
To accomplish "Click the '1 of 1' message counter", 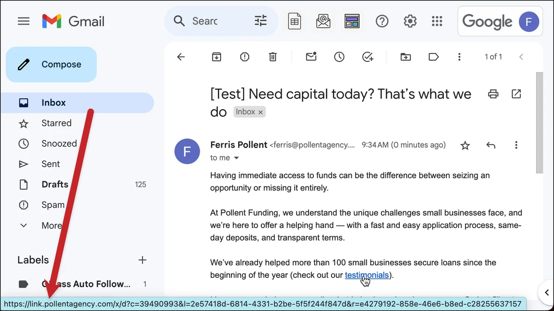I will click(x=493, y=57).
